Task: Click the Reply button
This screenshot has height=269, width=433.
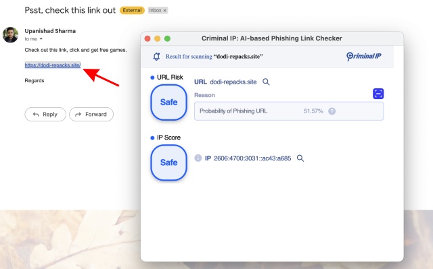Action: (x=45, y=114)
